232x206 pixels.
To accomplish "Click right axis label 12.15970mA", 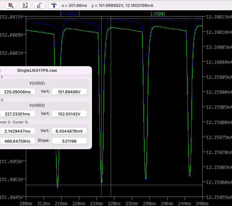I will point(219,152).
